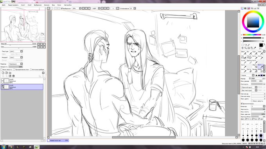
Task: Select the move tool
Action: tap(243, 48)
